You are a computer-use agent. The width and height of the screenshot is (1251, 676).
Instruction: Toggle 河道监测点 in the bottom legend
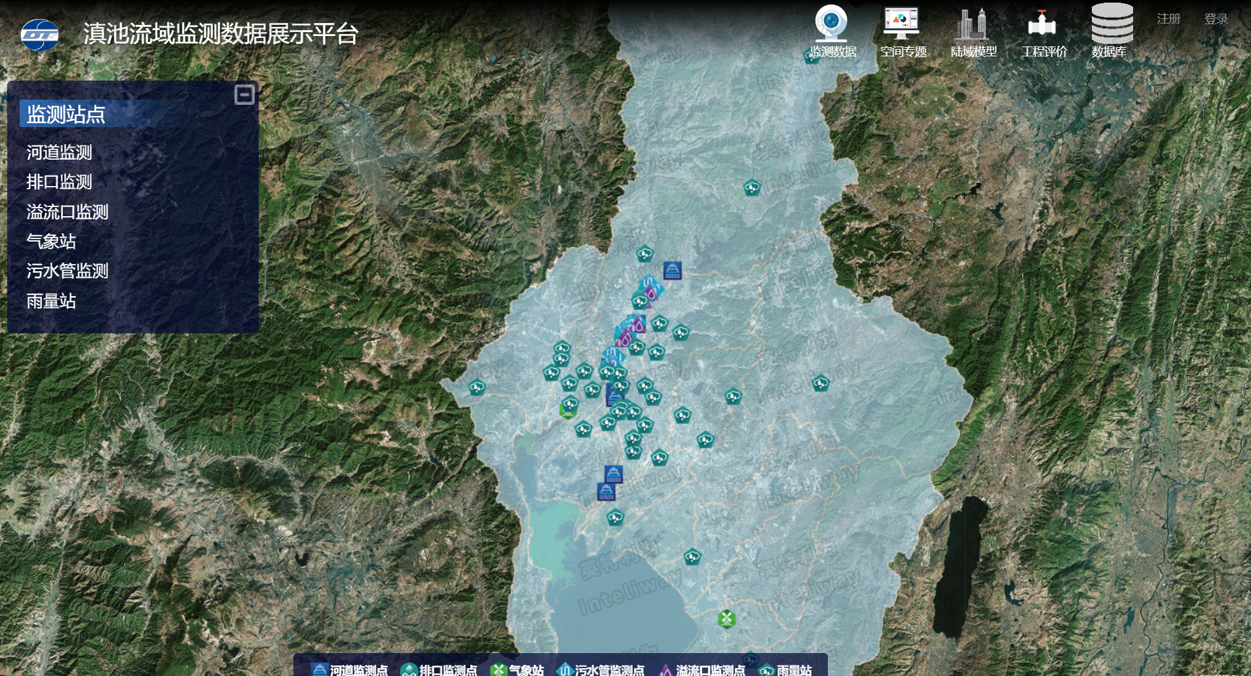coord(358,669)
